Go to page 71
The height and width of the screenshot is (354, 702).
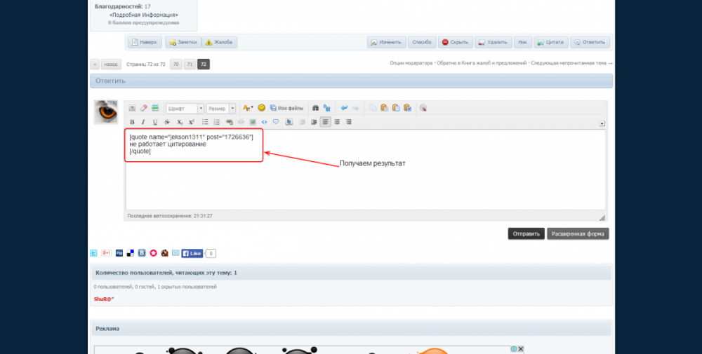[190, 64]
